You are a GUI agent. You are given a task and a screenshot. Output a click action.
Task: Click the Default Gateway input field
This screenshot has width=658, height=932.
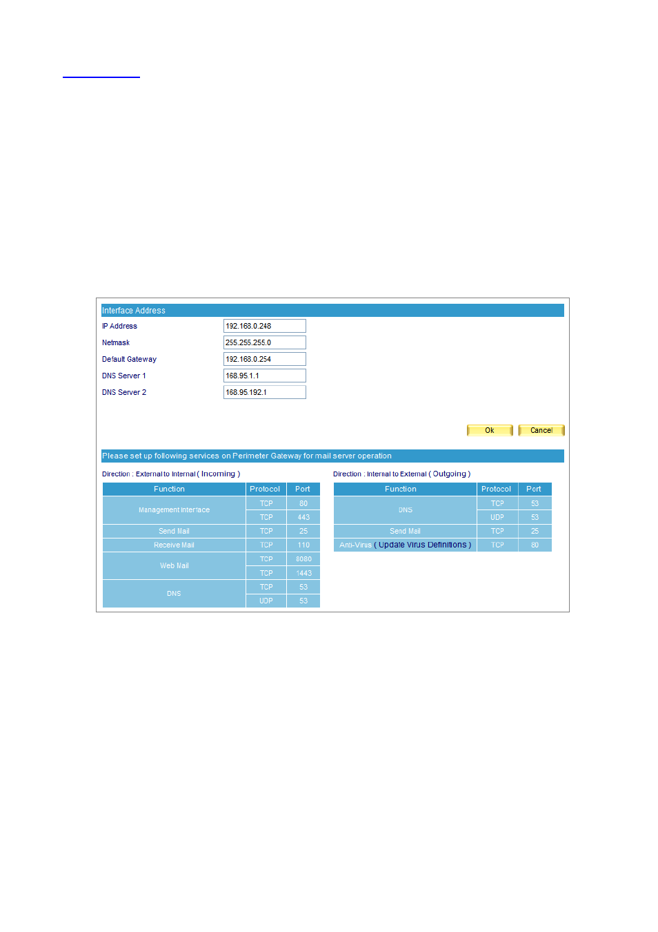264,359
